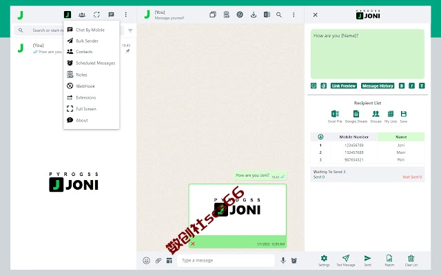Import recipients from Google Sheets

point(356,117)
